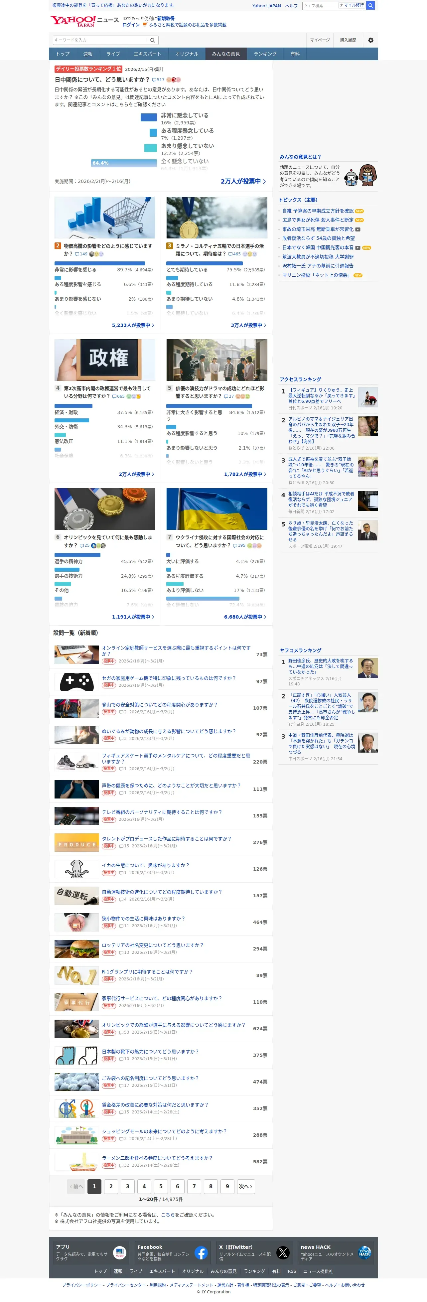
Task: Open access ranking article number 1 about りくりゅう
Action: [322, 396]
